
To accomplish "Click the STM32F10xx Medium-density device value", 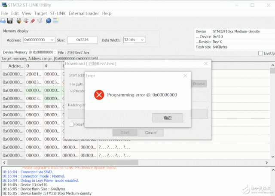I will (236, 31).
